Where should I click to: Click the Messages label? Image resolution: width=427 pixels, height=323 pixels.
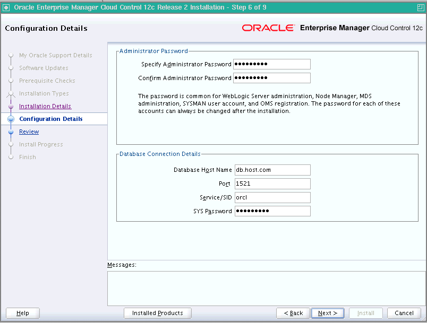pos(122,265)
